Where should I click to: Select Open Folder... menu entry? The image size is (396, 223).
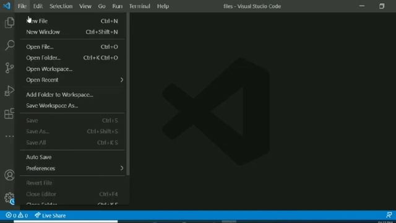coord(72,58)
